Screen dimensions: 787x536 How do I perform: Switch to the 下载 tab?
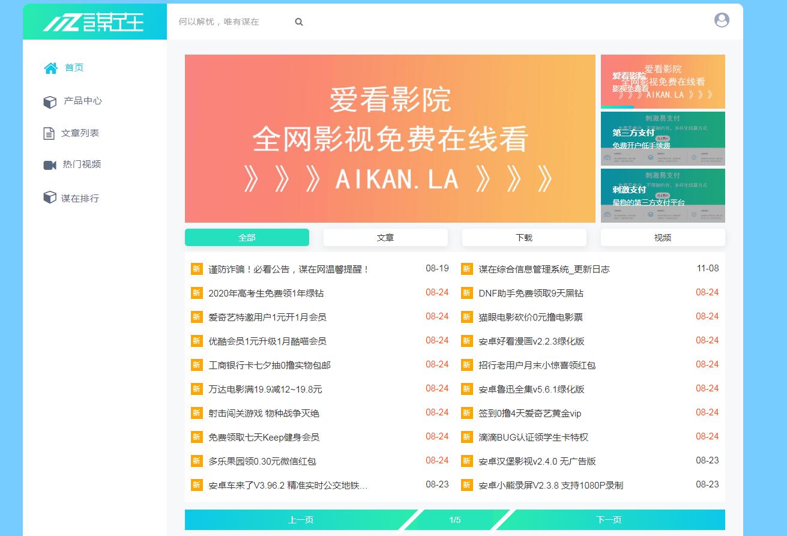pyautogui.click(x=524, y=237)
